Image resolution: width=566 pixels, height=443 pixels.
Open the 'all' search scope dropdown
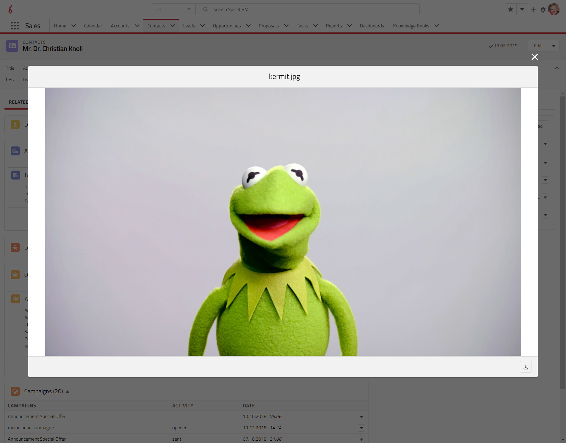point(174,9)
